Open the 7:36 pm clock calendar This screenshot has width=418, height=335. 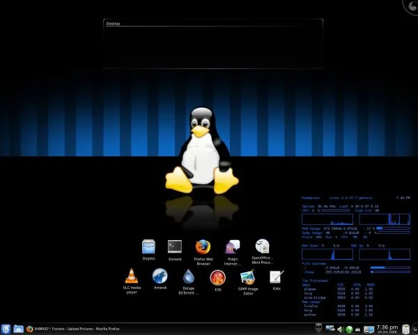[x=387, y=329]
